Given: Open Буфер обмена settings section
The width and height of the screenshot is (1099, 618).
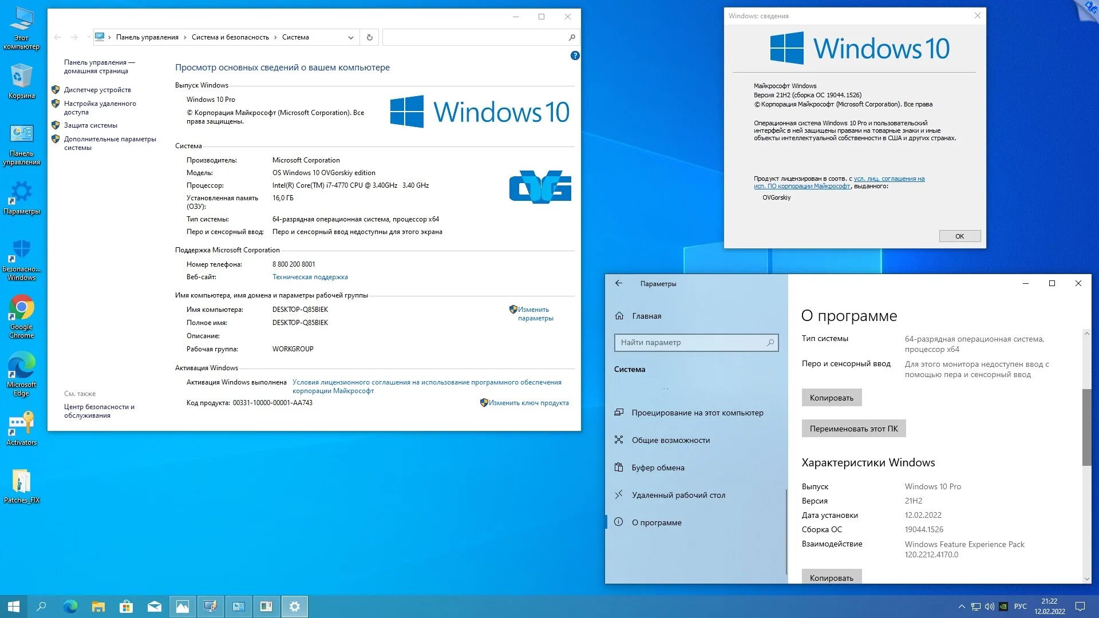Looking at the screenshot, I should click(x=658, y=468).
